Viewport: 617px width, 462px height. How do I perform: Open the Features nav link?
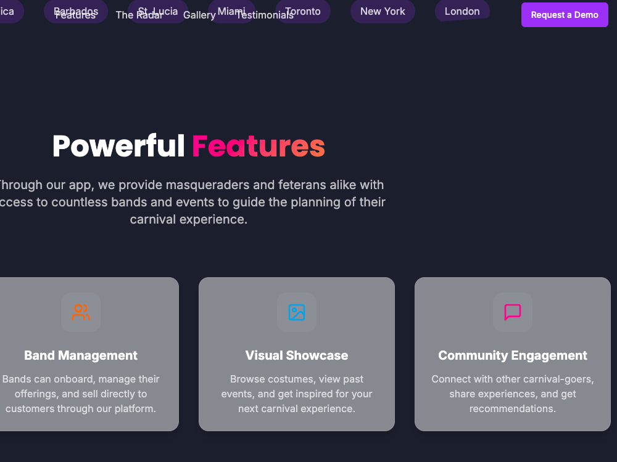pyautogui.click(x=75, y=15)
